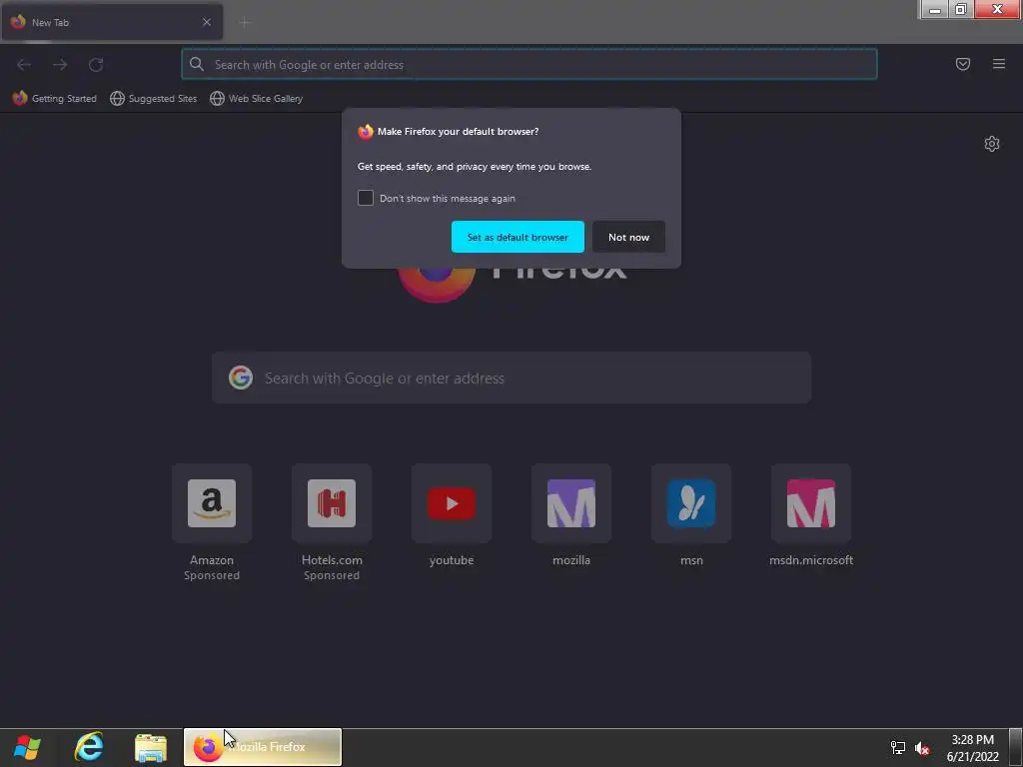Select the New Tab tab
The width and height of the screenshot is (1023, 767).
tap(112, 22)
